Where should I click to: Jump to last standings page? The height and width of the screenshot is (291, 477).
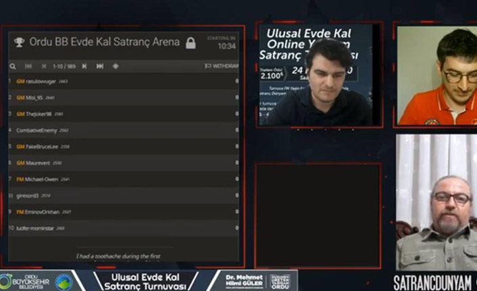click(100, 66)
